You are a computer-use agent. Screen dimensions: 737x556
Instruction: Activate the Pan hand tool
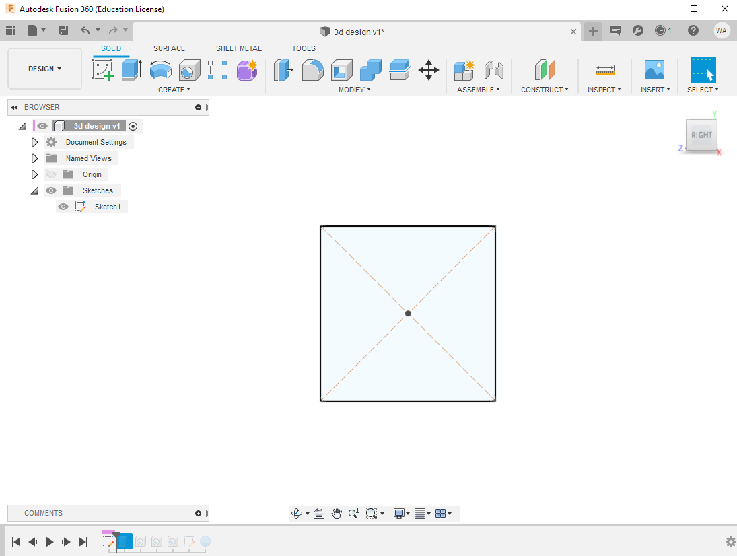click(337, 513)
